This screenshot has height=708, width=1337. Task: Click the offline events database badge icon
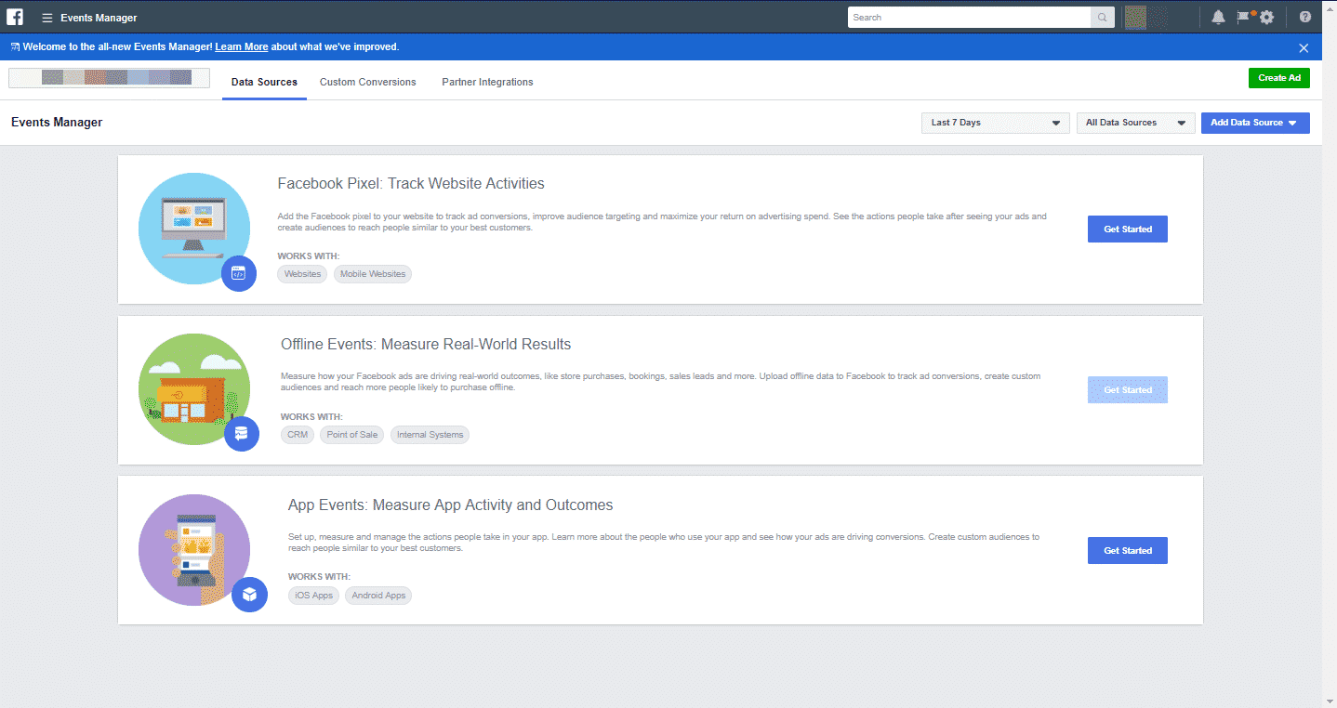pos(242,433)
